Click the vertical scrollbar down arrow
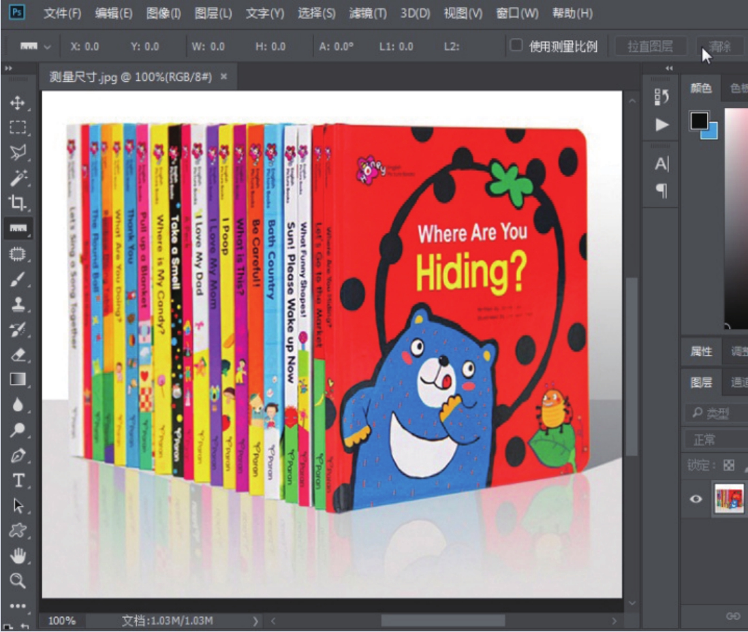Screen dimensions: 748x632 [x=632, y=603]
